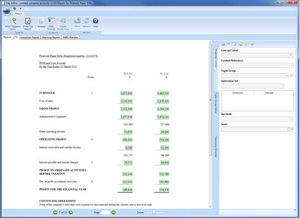
Task: Click the Scale stepper arrows
Action: [x=288, y=129]
